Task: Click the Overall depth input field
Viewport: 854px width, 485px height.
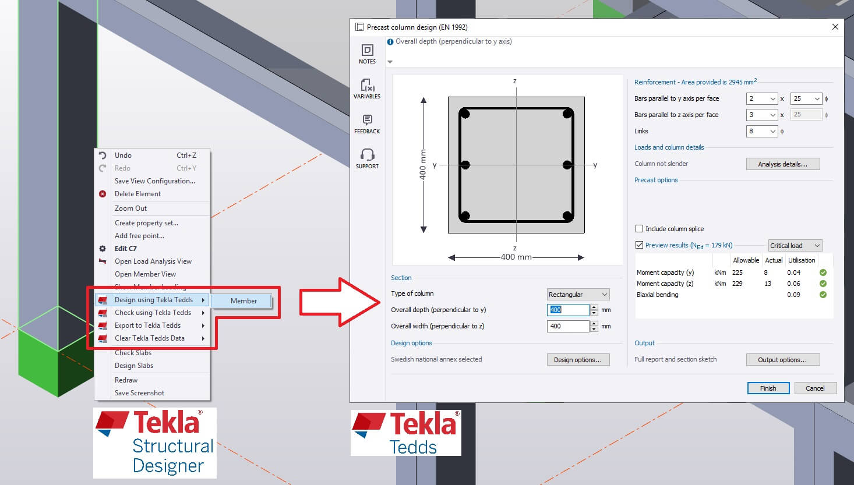Action: coord(568,310)
